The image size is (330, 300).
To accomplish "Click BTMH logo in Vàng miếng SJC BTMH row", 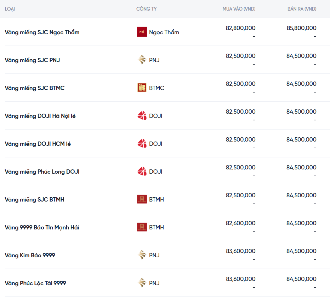I will pos(142,199).
